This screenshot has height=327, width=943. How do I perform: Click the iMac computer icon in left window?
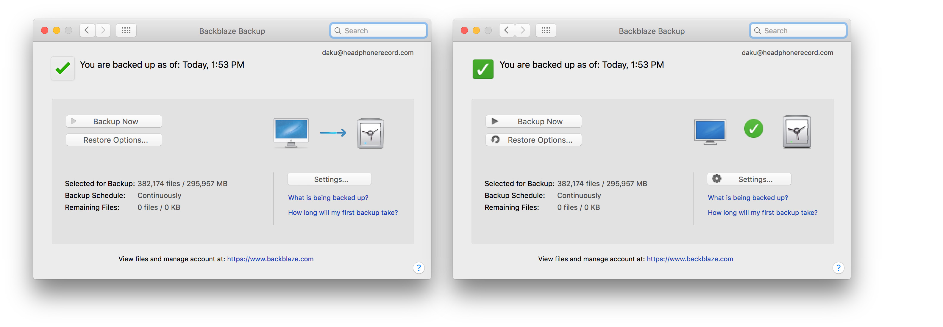(291, 133)
